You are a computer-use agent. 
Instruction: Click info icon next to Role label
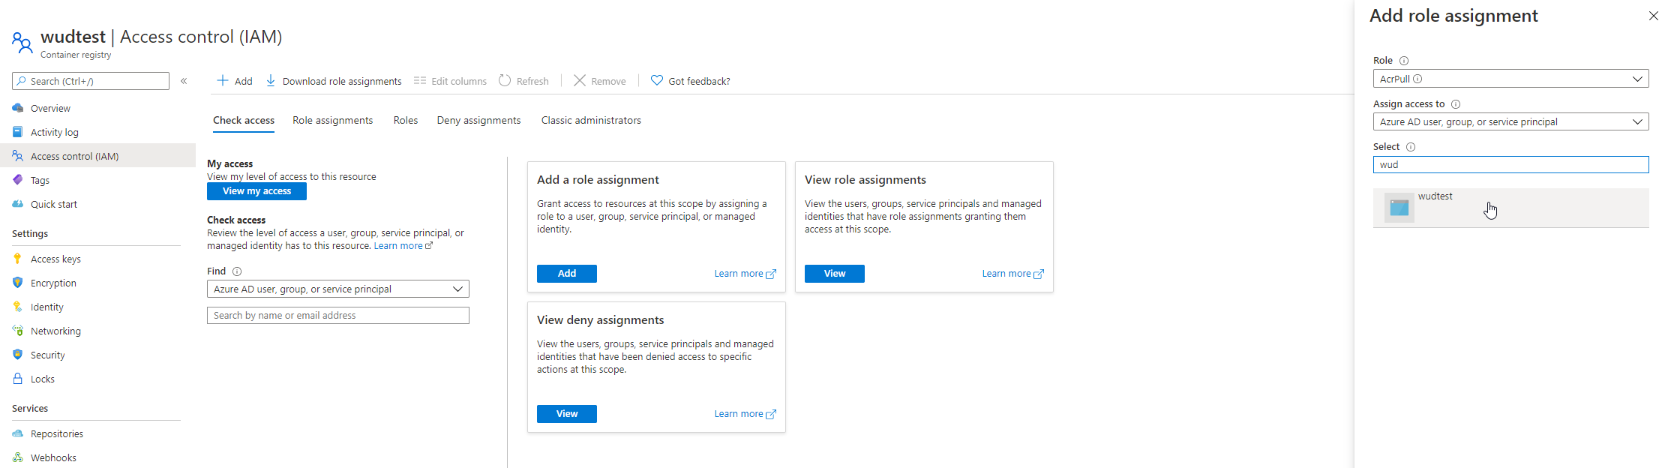point(1404,61)
